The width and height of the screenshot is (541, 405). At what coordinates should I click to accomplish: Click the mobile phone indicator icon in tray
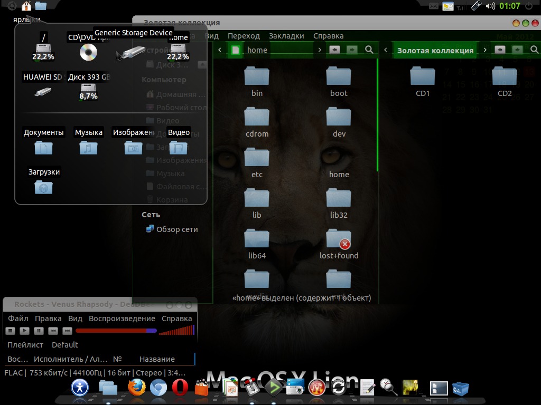coord(476,6)
